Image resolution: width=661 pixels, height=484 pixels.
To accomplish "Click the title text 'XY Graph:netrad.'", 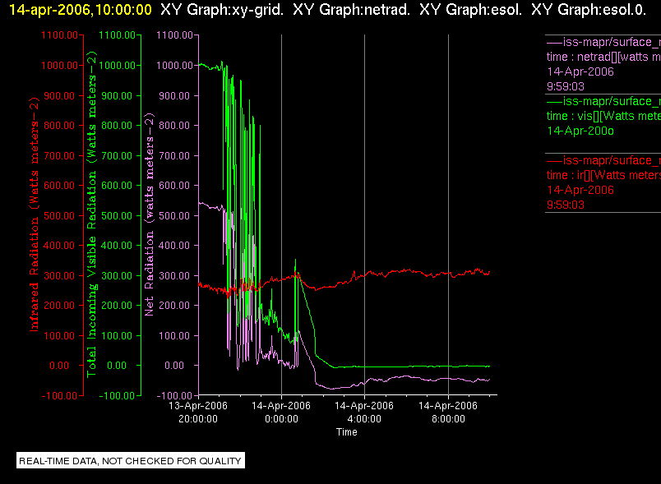I will (351, 10).
